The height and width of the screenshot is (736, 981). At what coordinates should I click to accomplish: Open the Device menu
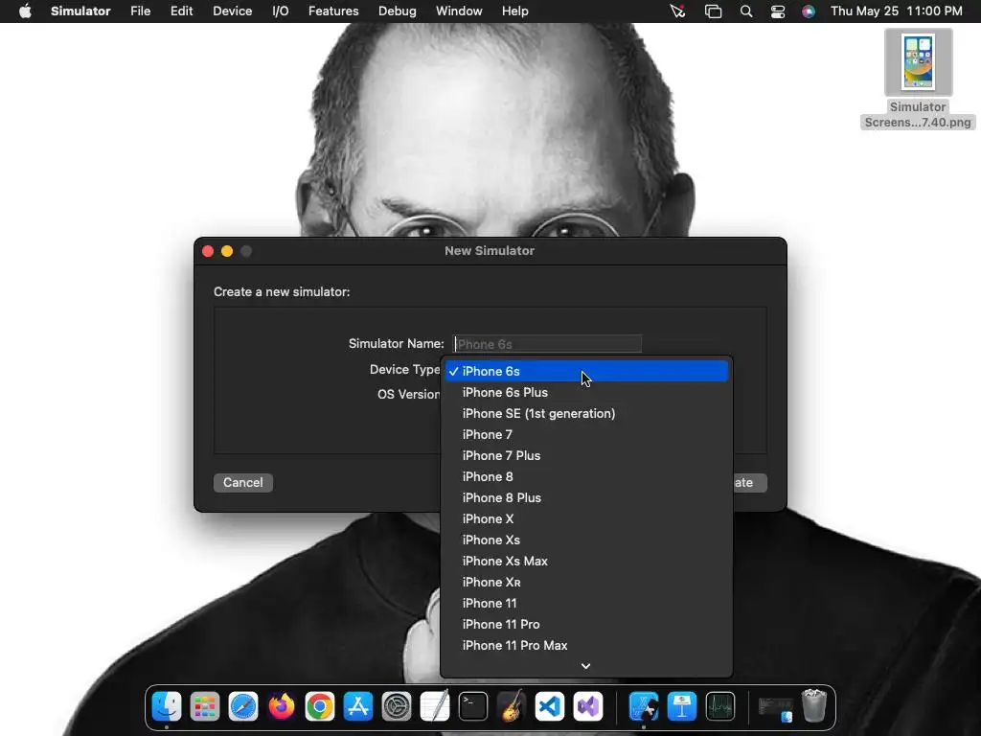pyautogui.click(x=232, y=11)
